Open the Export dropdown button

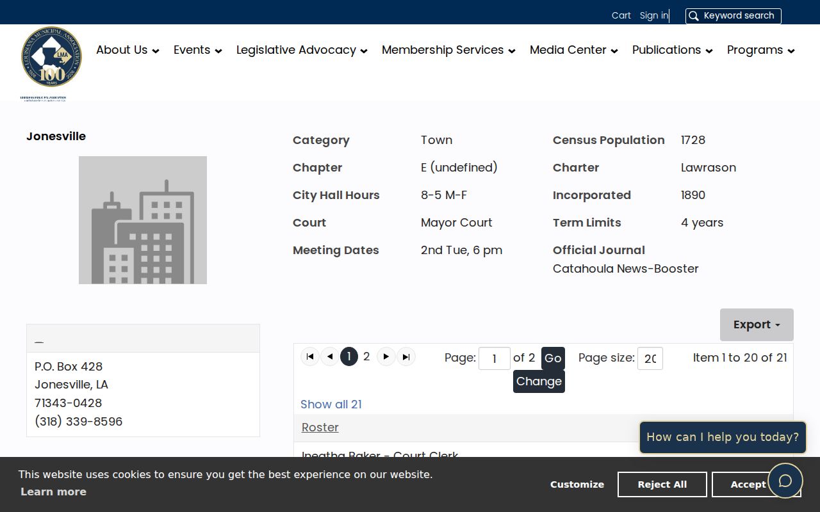tap(757, 324)
